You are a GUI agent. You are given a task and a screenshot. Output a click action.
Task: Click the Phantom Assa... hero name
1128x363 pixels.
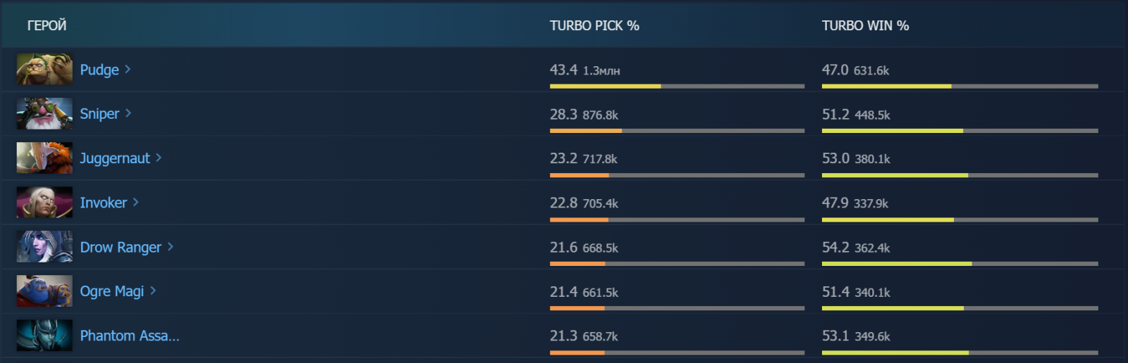[130, 336]
